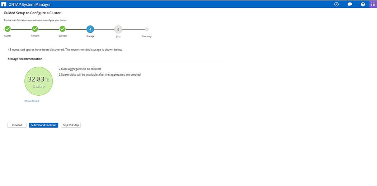
Task: Open the chat feedback bubble icon
Action: (x=350, y=4)
